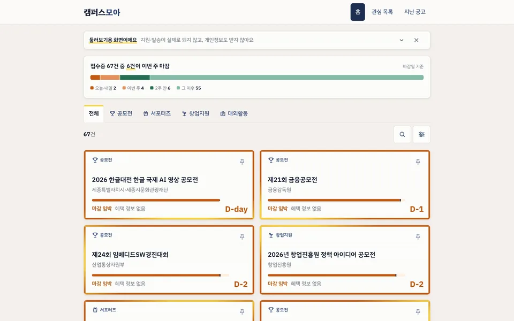Switch to the 공모전 tab
The image size is (514, 321).
121,113
